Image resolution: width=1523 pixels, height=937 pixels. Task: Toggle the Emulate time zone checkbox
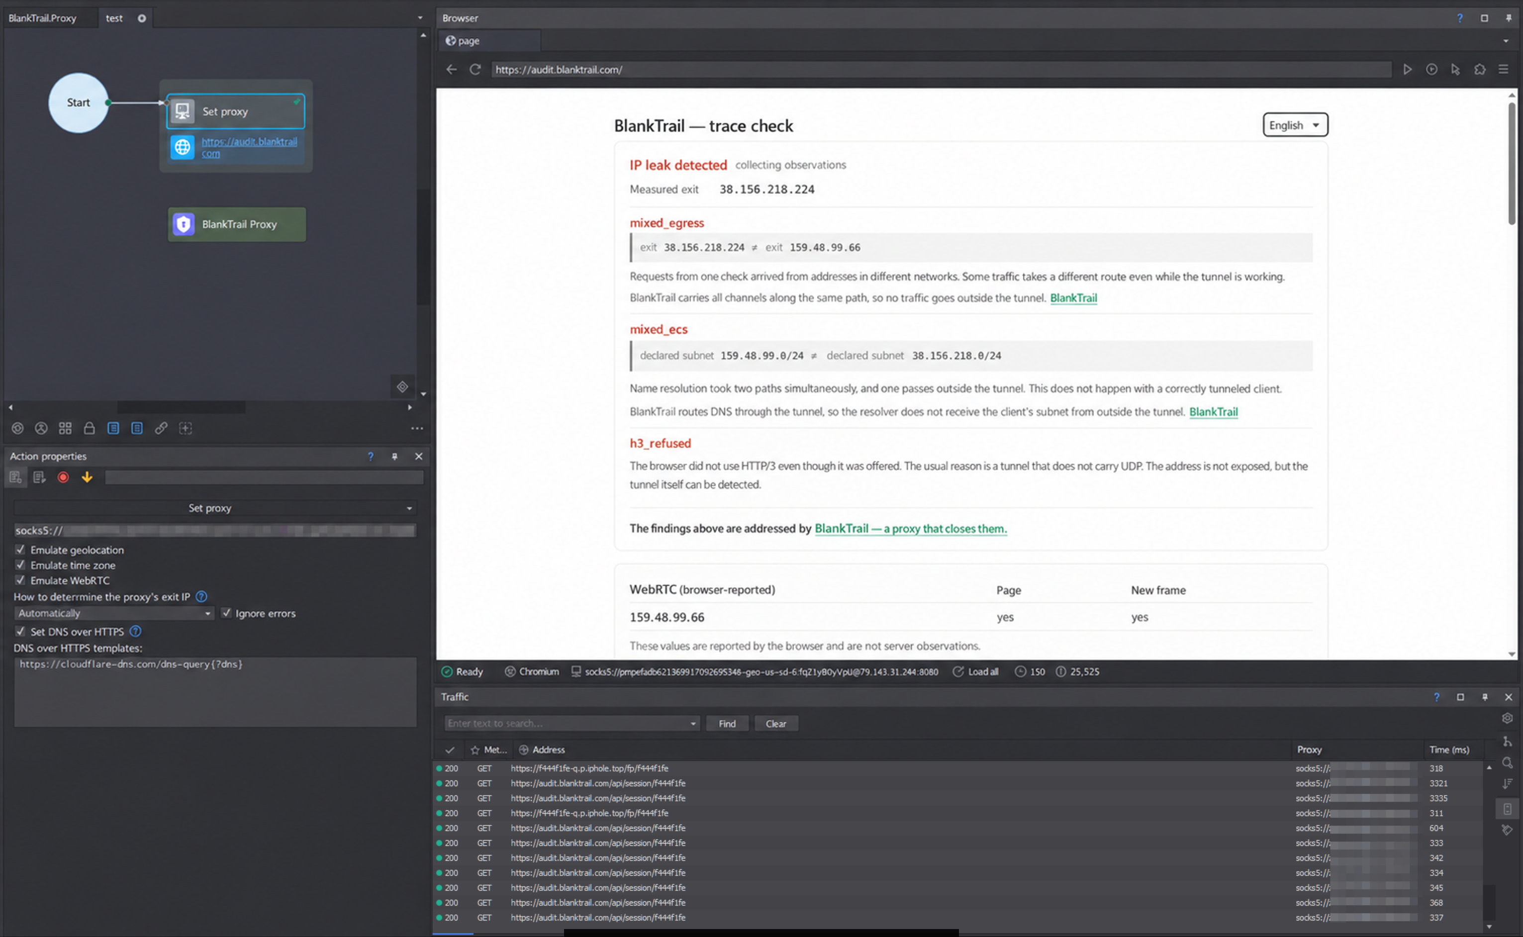(x=20, y=564)
